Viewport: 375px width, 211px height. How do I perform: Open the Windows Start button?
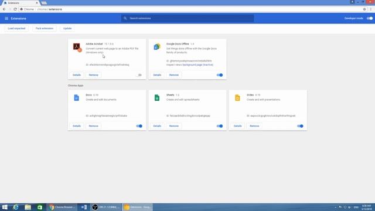point(5,207)
